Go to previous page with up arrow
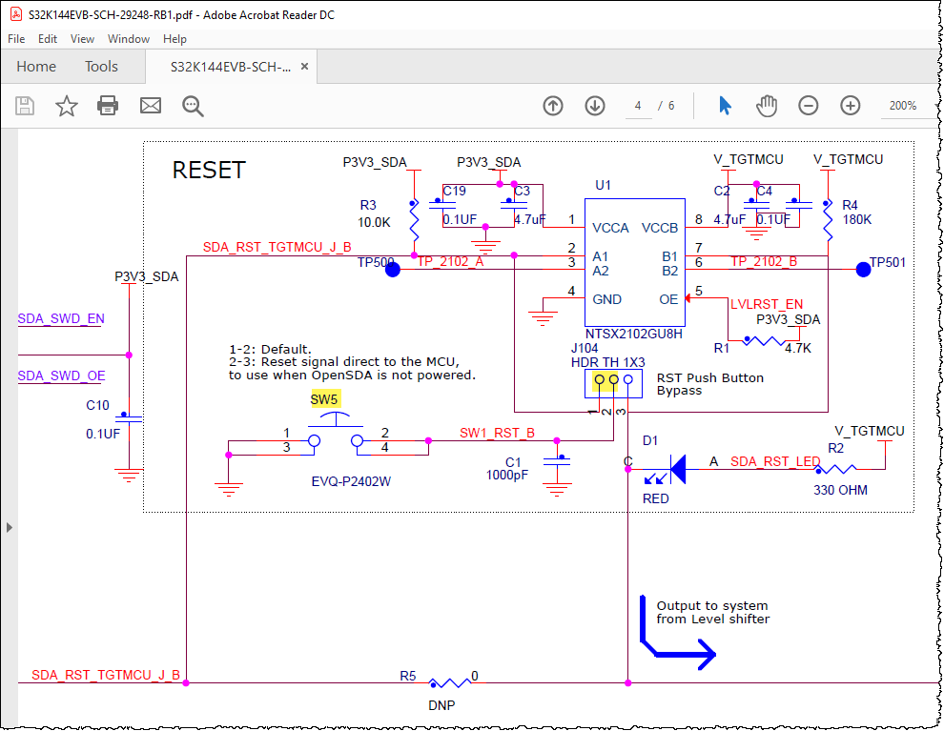The height and width of the screenshot is (731, 944). 553,106
